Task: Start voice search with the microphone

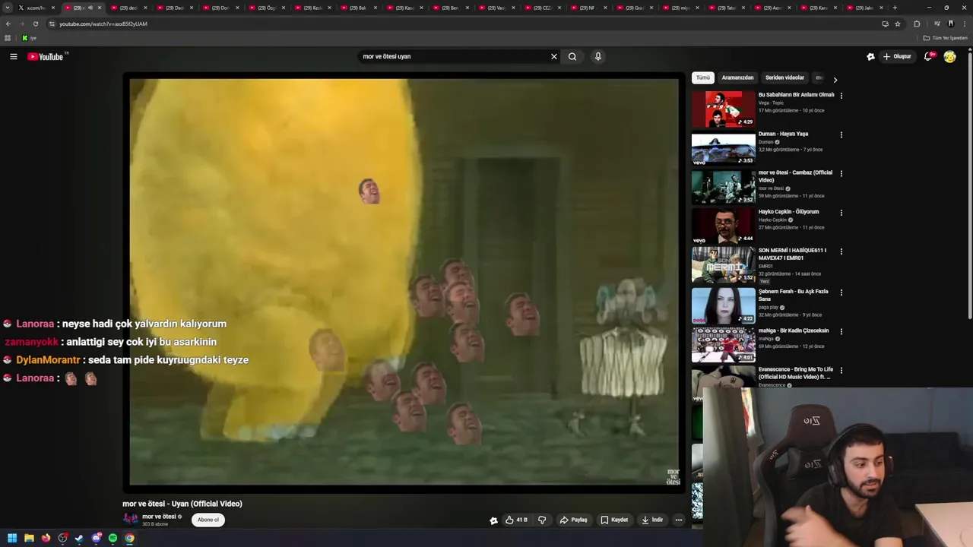Action: (598, 56)
